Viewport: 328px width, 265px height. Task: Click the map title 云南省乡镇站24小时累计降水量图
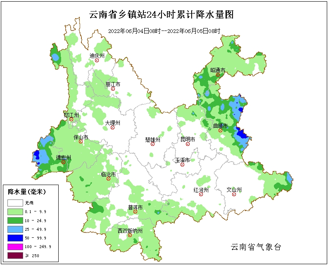tap(162, 15)
